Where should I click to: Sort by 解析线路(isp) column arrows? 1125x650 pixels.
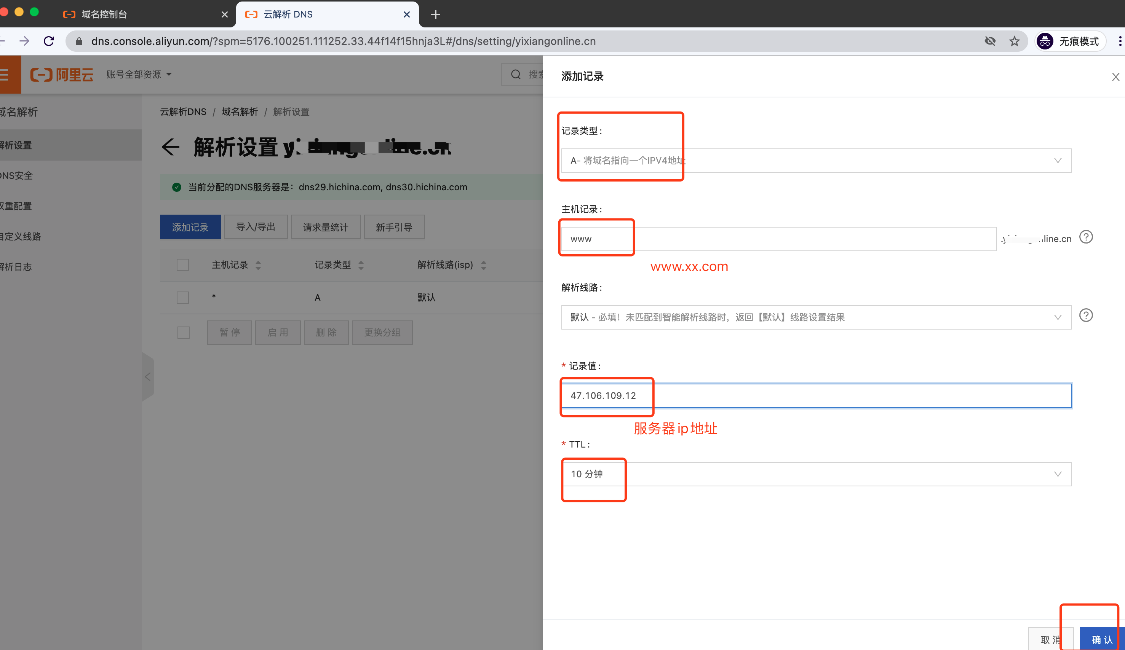[484, 266]
